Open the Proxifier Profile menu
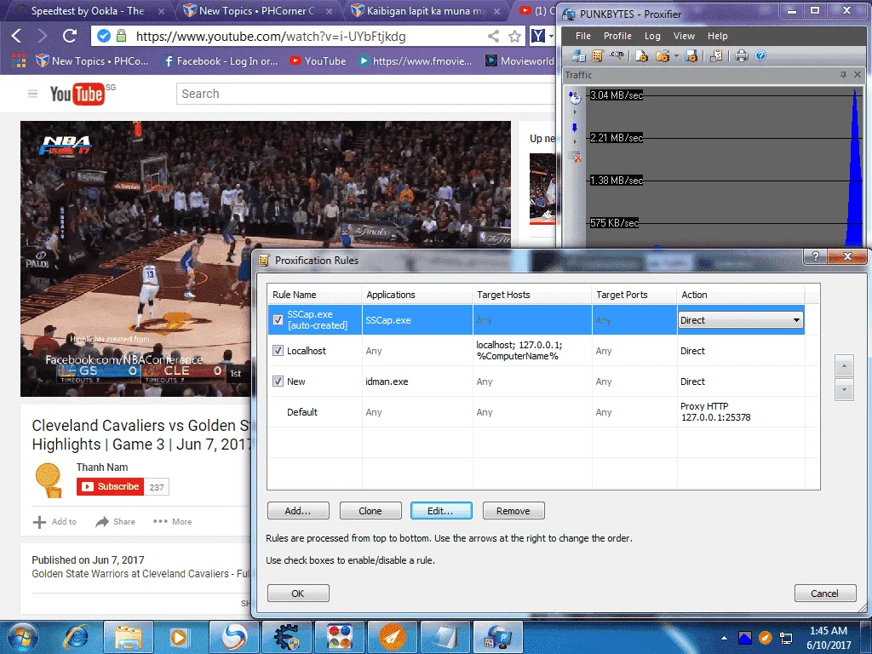The height and width of the screenshot is (654, 872). 617,36
